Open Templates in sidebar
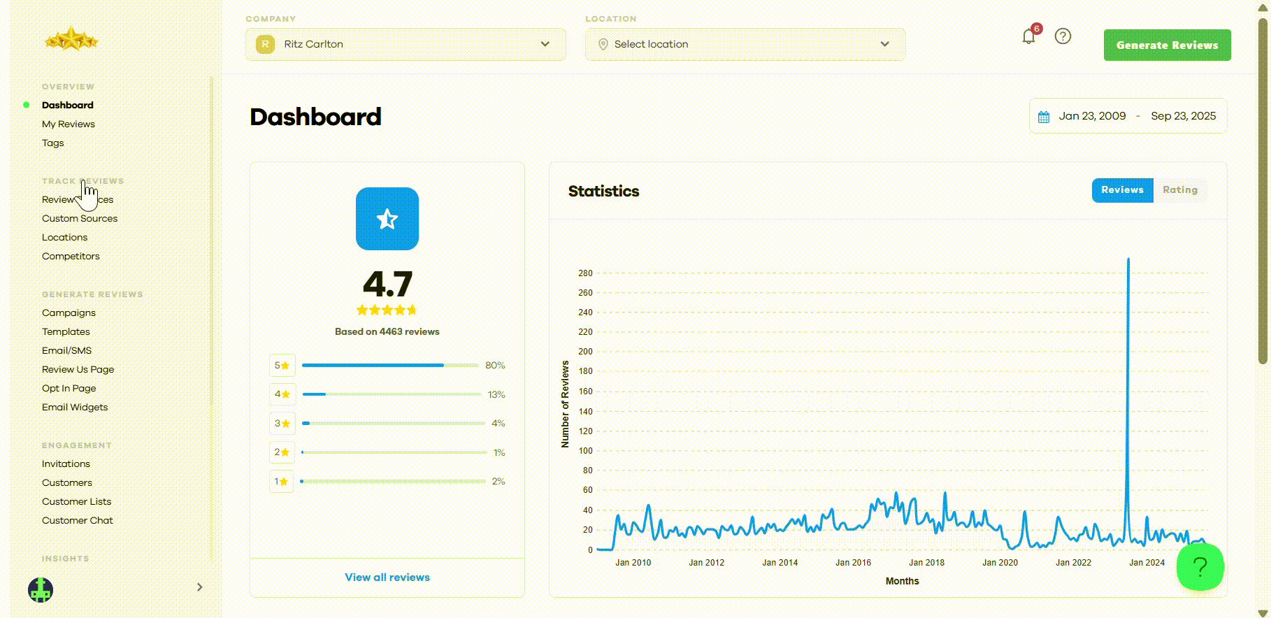Viewport: 1271px width, 618px height. pos(66,332)
